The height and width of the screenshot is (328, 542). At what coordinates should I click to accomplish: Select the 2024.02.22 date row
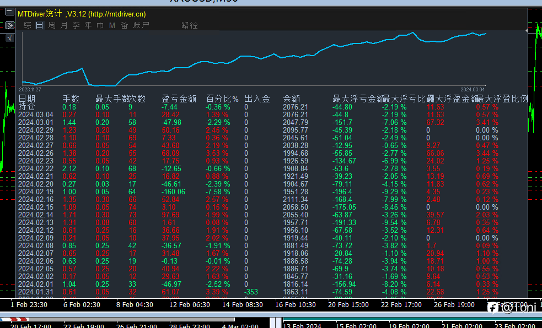coord(36,168)
